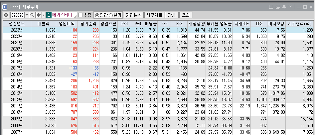Open the stock code dropdown arrow
Screen dimensions: 315x135
pyautogui.click(x=27, y=15)
